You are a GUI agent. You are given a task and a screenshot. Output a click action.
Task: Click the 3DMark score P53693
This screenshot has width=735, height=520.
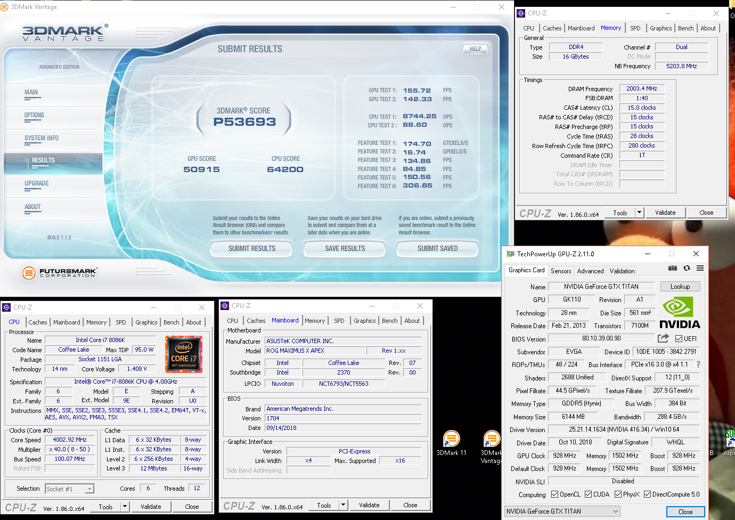[x=245, y=122]
